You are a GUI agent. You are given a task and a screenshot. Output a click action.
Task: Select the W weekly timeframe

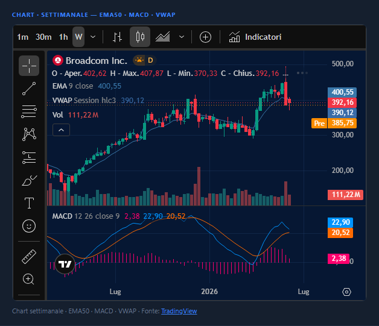[x=78, y=37]
